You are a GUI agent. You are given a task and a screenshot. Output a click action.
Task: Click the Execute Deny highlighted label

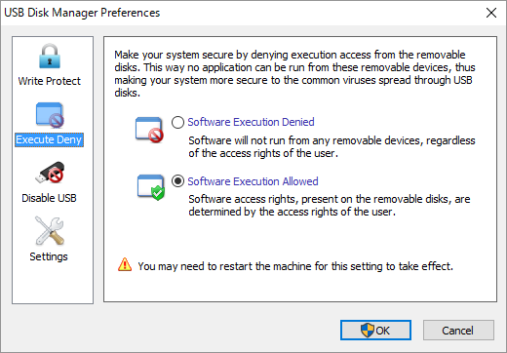pyautogui.click(x=49, y=139)
